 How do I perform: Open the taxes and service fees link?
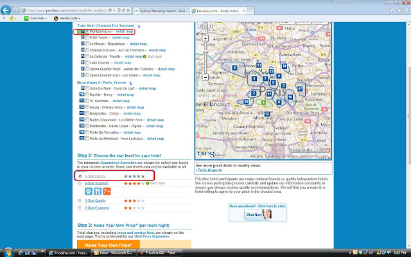click(x=136, y=233)
